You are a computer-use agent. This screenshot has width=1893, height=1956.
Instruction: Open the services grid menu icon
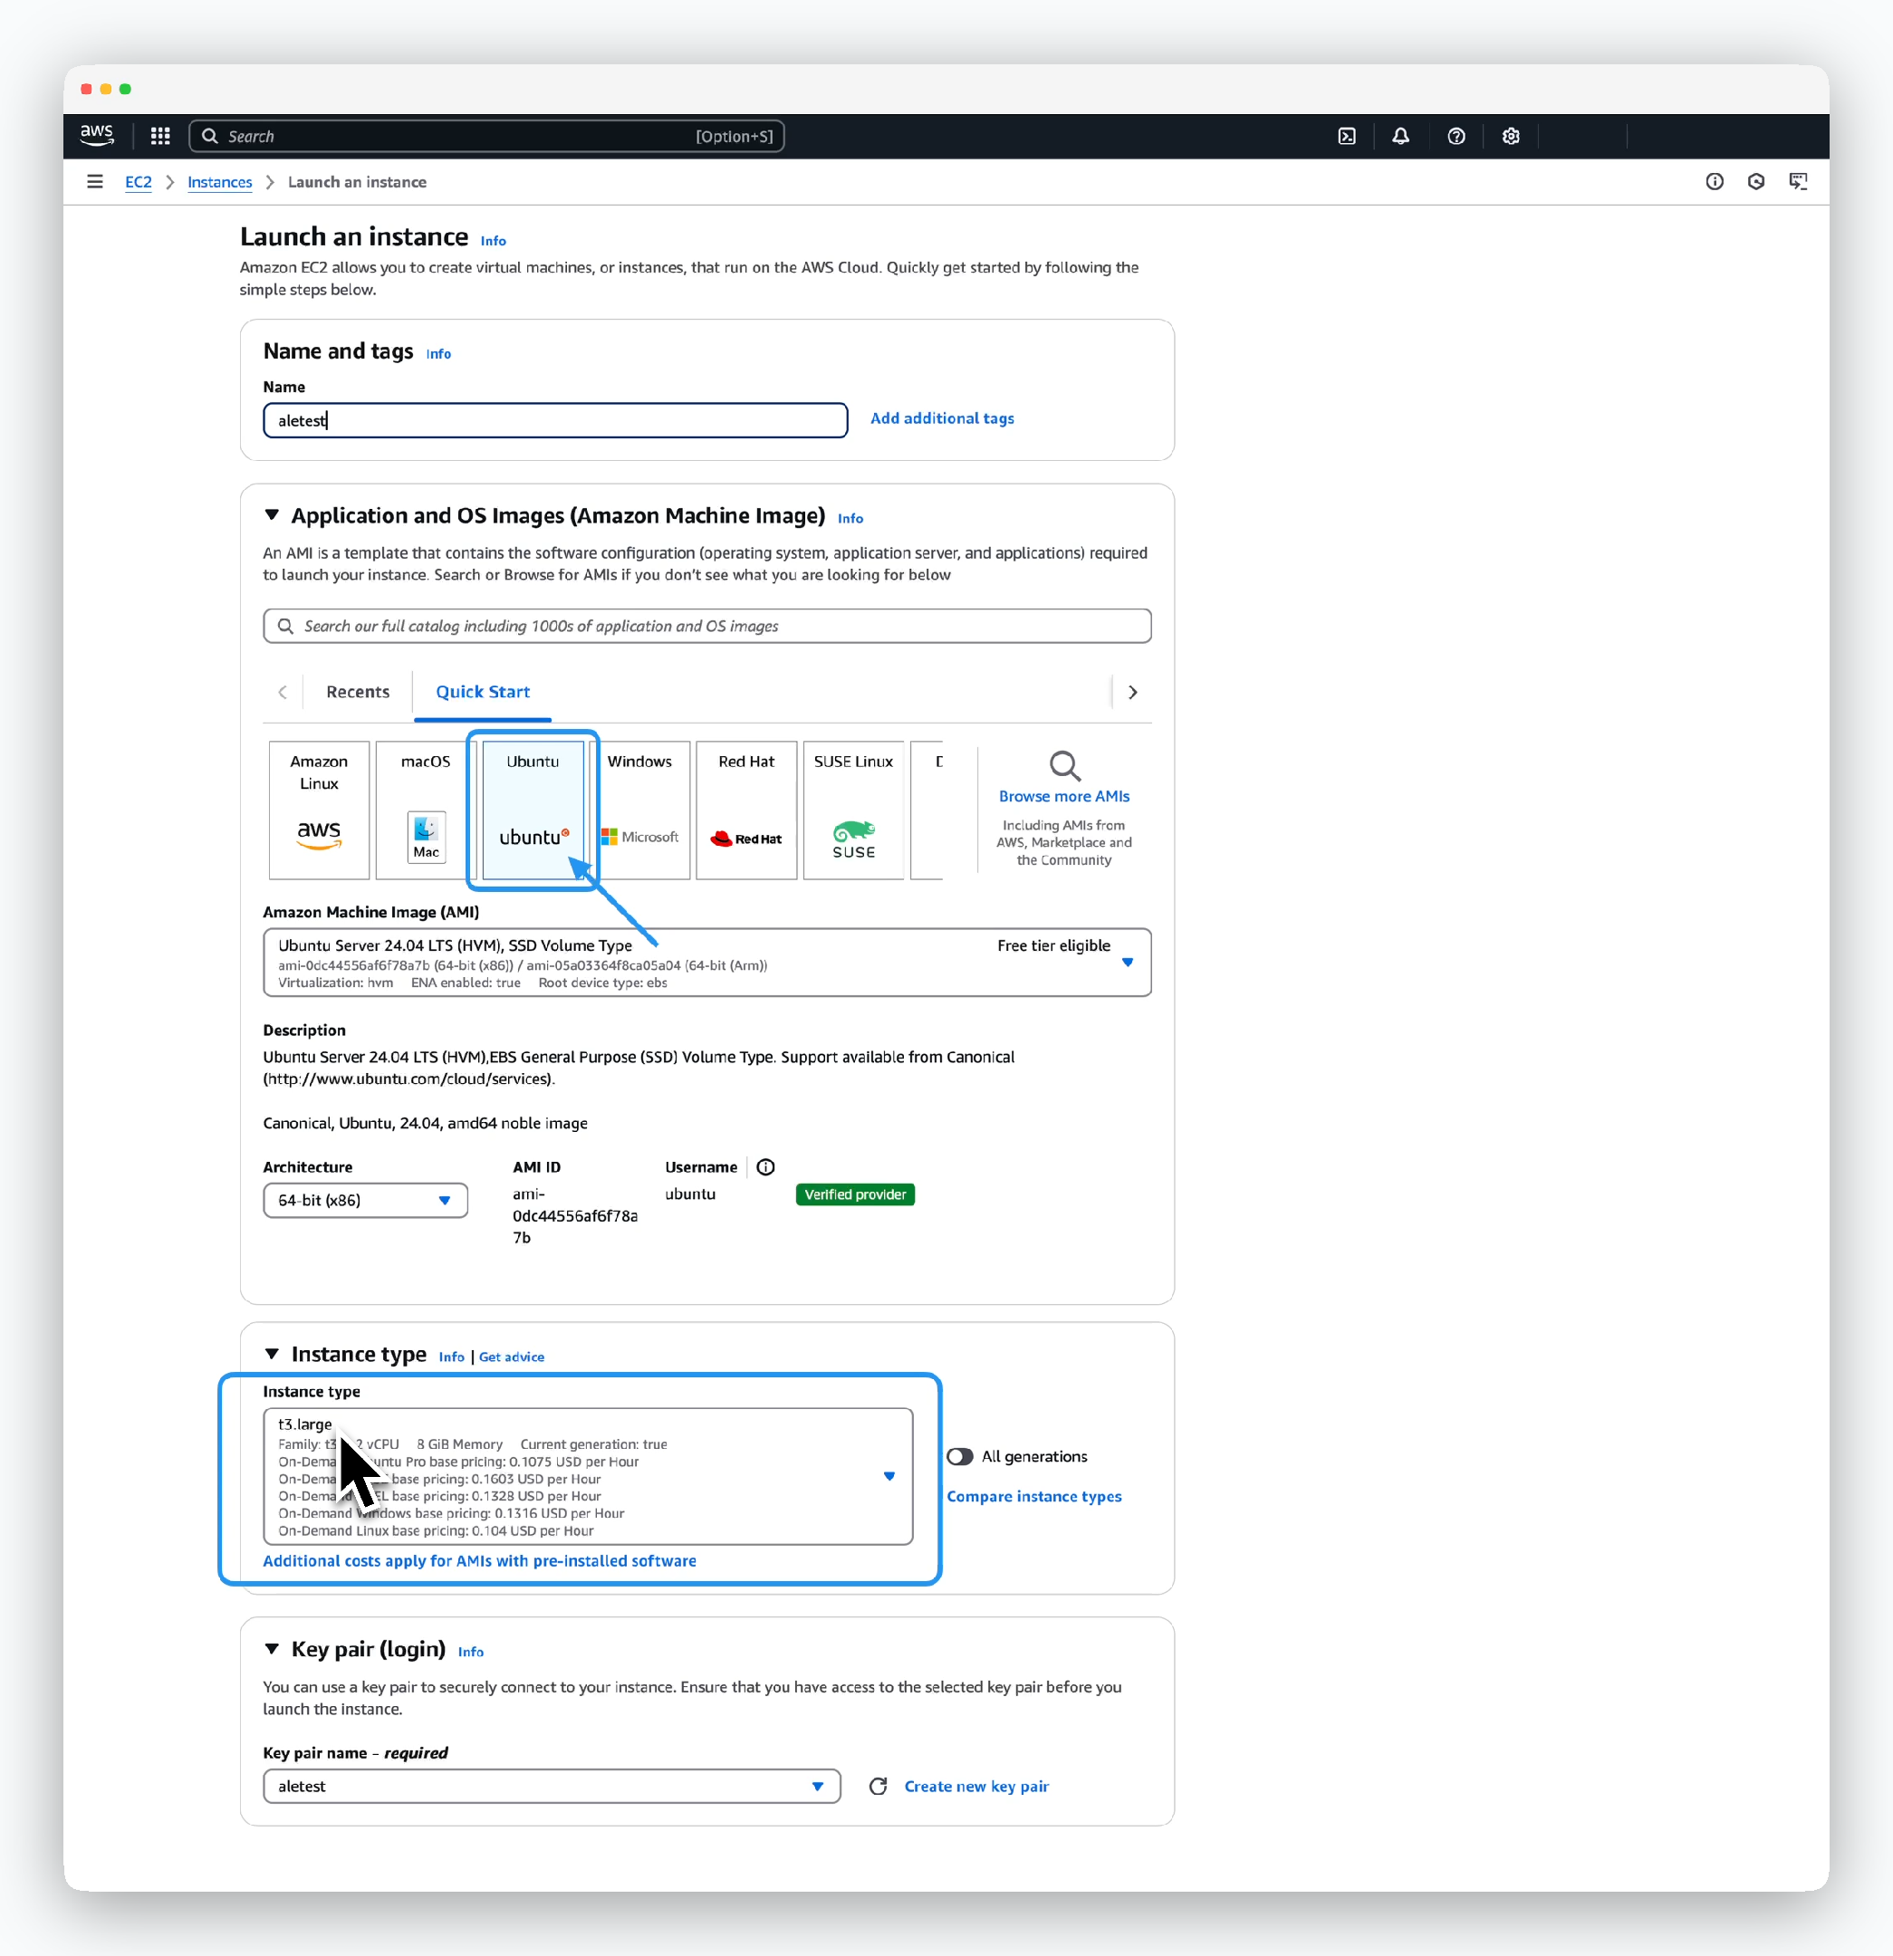coord(159,136)
